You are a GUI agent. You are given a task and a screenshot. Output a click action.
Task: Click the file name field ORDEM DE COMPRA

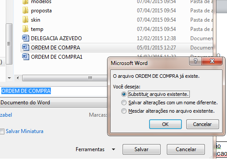[x=54, y=91]
